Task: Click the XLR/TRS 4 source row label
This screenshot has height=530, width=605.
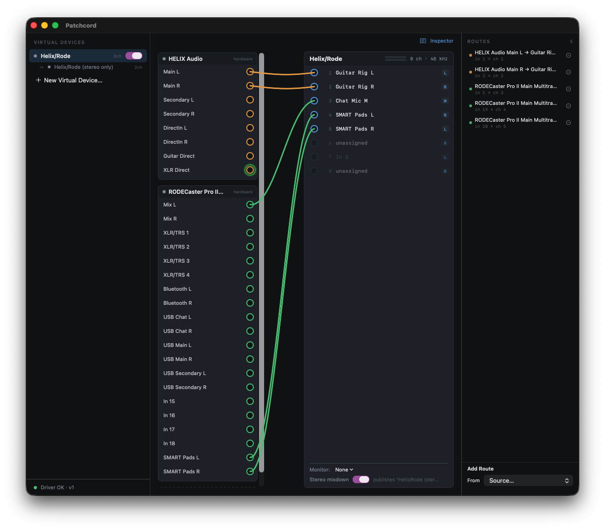Action: coord(177,275)
